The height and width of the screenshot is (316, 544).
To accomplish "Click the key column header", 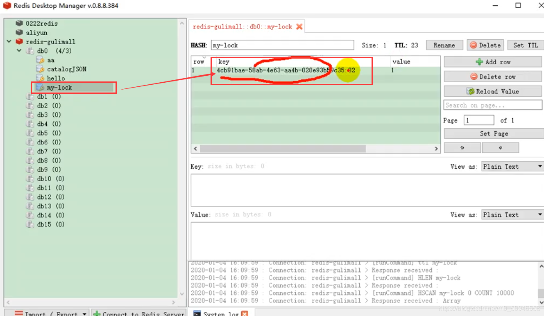I will tap(303, 61).
